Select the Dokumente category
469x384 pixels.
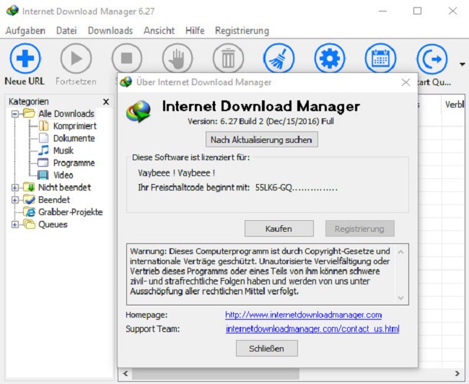(x=74, y=139)
